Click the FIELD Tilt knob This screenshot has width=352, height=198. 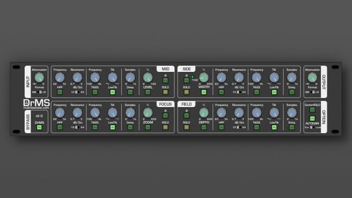pyautogui.click(x=274, y=113)
